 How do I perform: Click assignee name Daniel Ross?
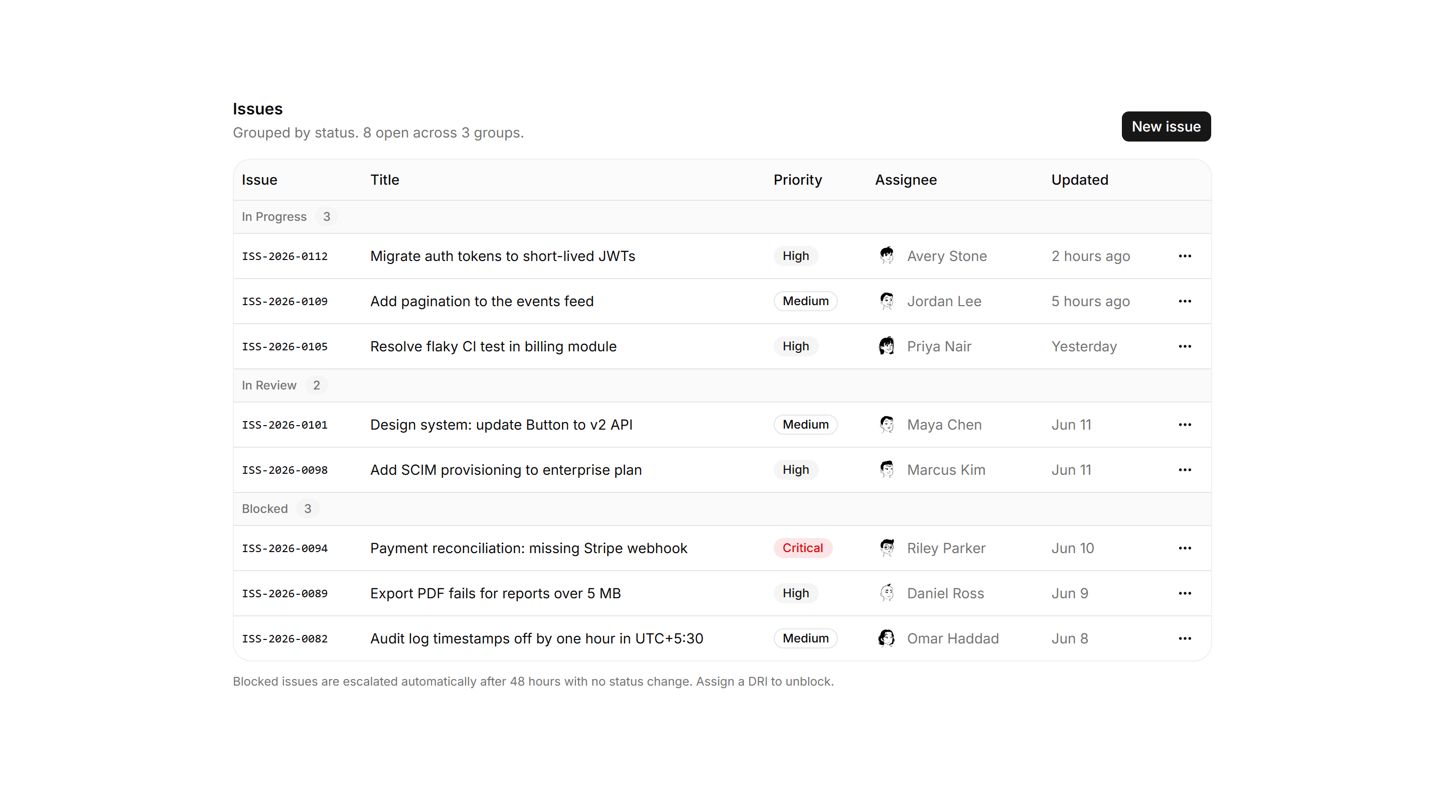pyautogui.click(x=945, y=593)
